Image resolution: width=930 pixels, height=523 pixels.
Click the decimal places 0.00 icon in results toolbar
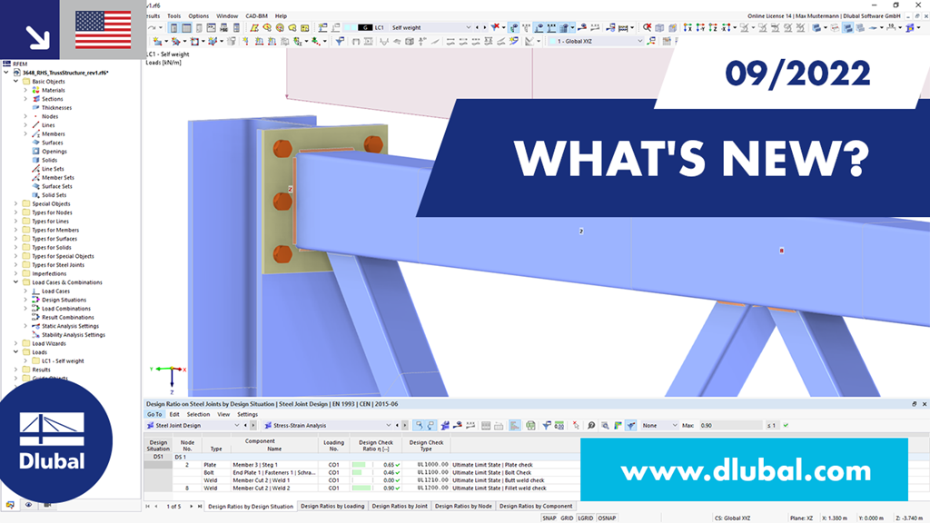559,425
